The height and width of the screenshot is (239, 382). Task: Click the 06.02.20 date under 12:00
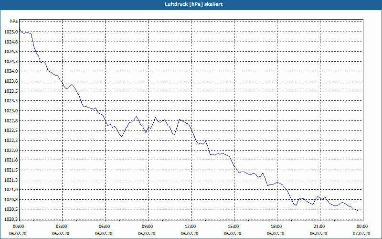tap(190, 233)
